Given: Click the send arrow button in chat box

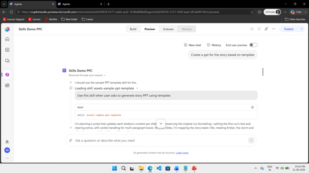Looking at the screenshot, I should pos(251,141).
